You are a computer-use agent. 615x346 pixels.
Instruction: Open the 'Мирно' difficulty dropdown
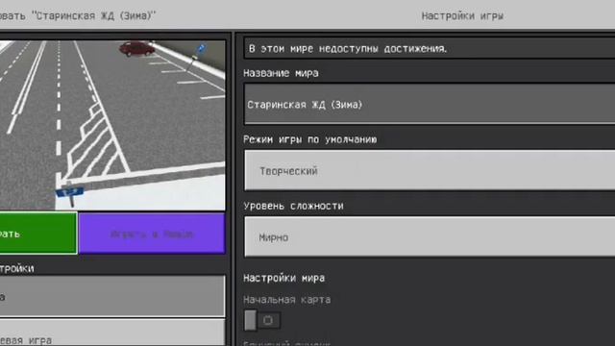pos(430,237)
